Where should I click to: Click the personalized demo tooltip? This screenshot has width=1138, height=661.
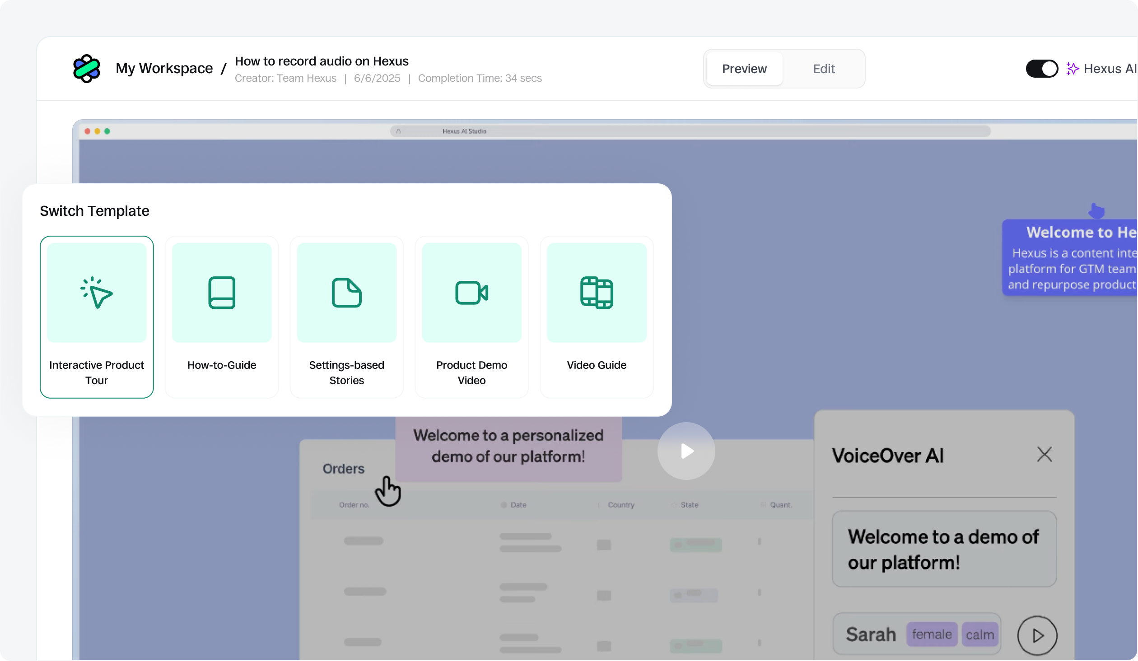pos(508,446)
